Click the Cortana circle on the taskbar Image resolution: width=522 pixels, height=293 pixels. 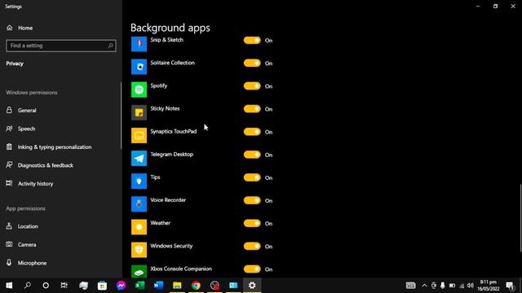(46, 286)
